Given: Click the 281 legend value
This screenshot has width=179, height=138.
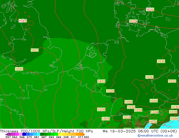Looking at the screenshot, I should pyautogui.click(x=36, y=137).
